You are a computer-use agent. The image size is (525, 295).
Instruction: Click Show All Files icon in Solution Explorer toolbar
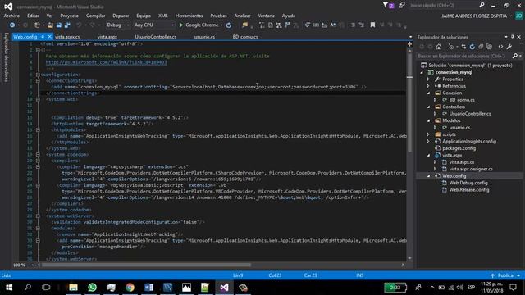tap(489, 47)
